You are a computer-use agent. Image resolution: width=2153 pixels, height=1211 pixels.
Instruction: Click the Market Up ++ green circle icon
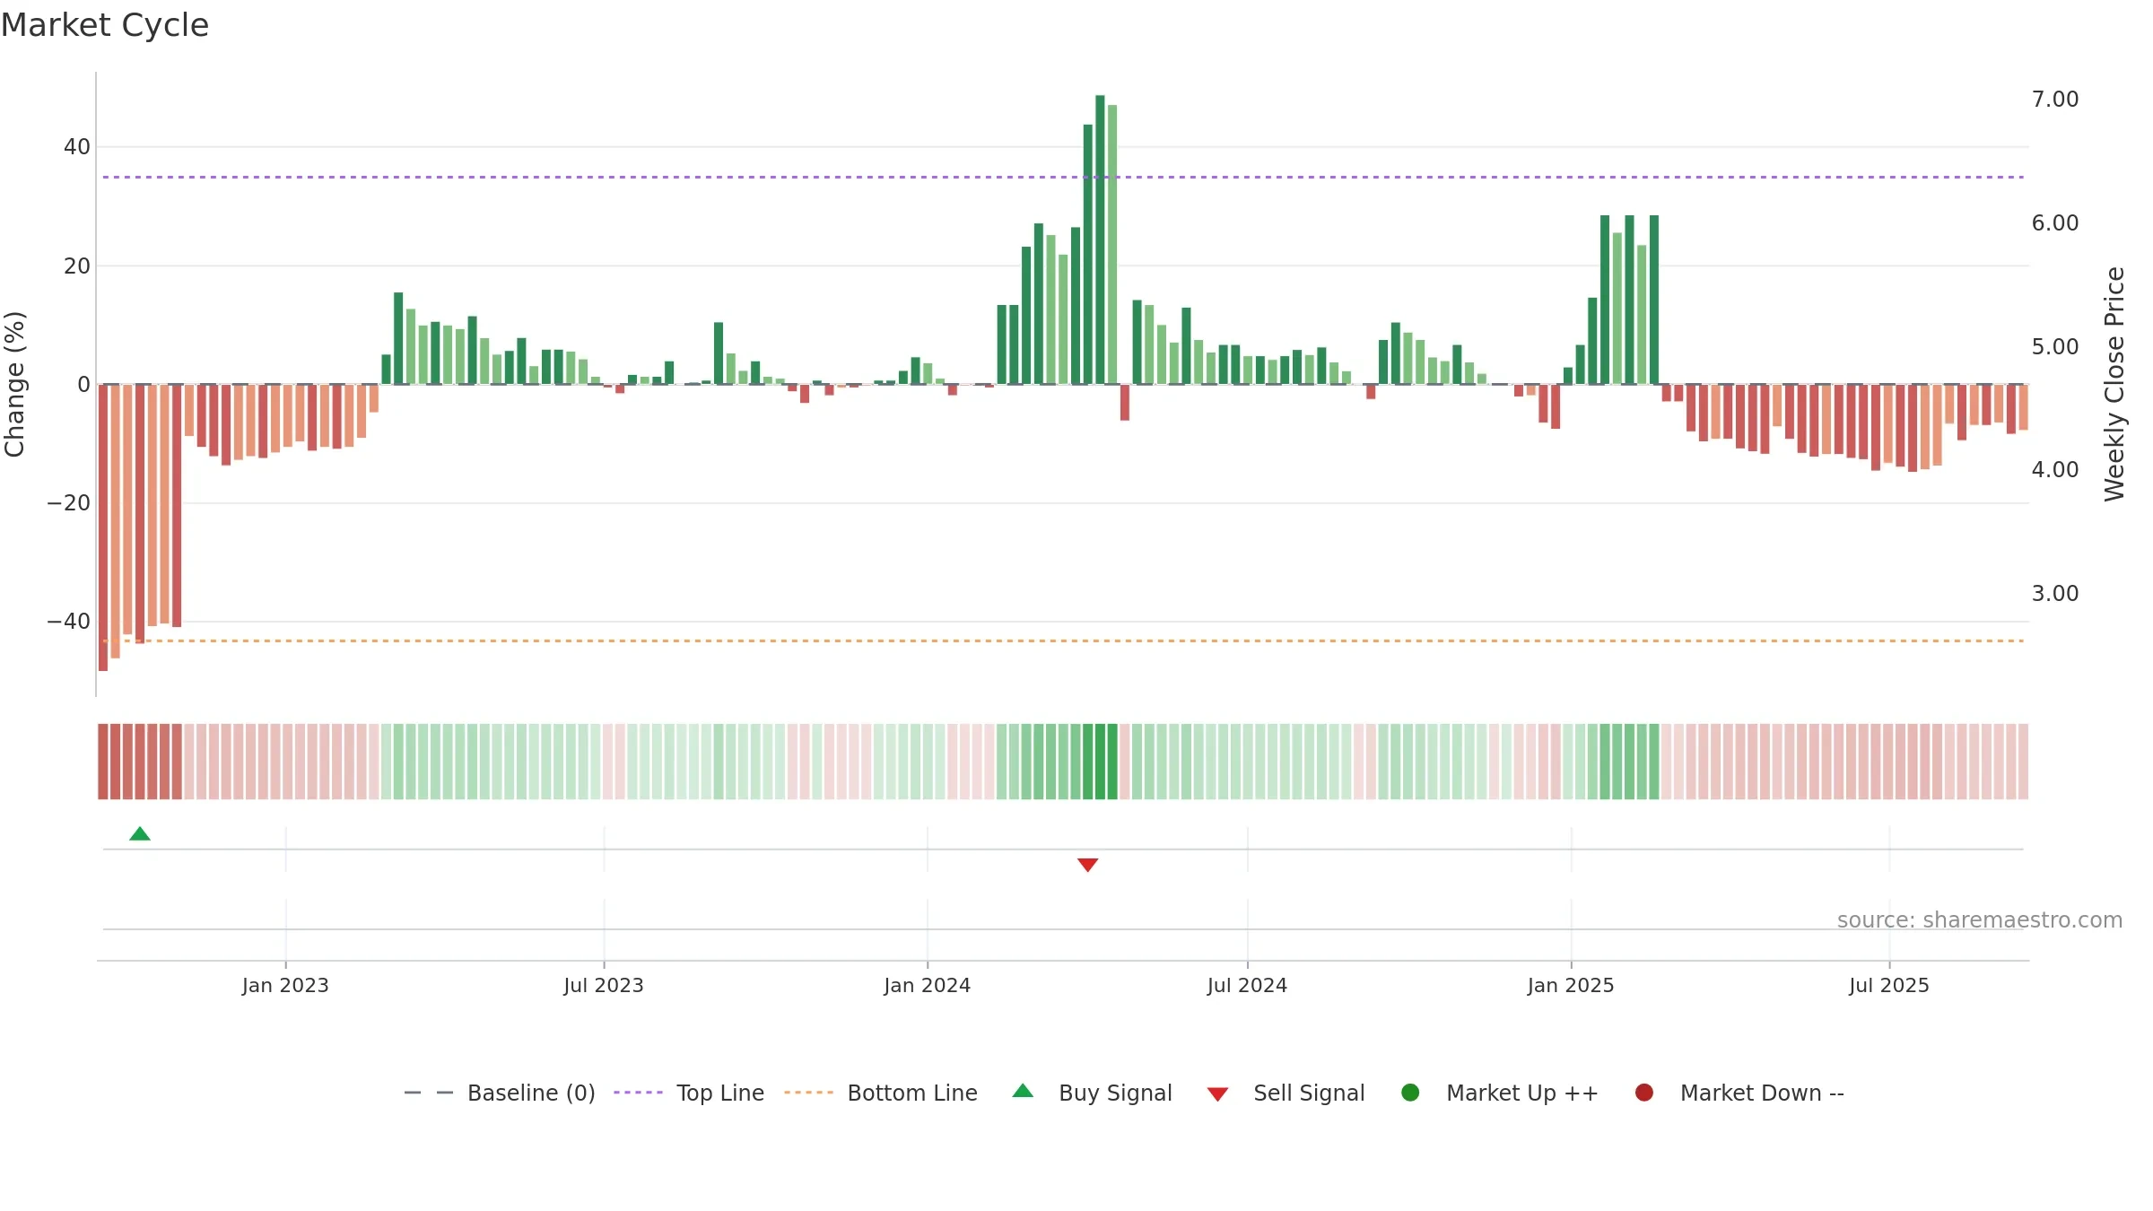tap(1410, 1093)
